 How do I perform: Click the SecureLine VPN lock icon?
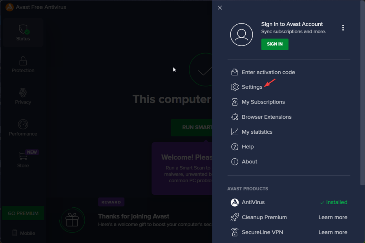(x=235, y=232)
